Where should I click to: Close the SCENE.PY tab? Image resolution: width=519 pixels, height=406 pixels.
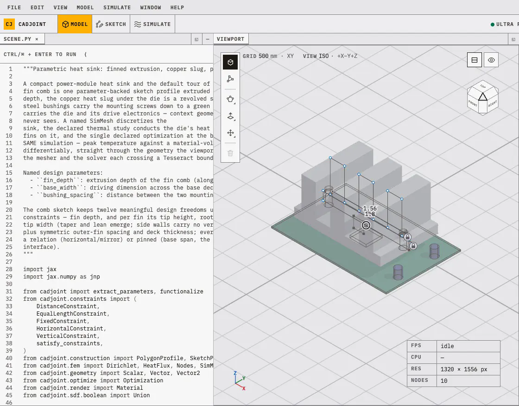coord(37,39)
